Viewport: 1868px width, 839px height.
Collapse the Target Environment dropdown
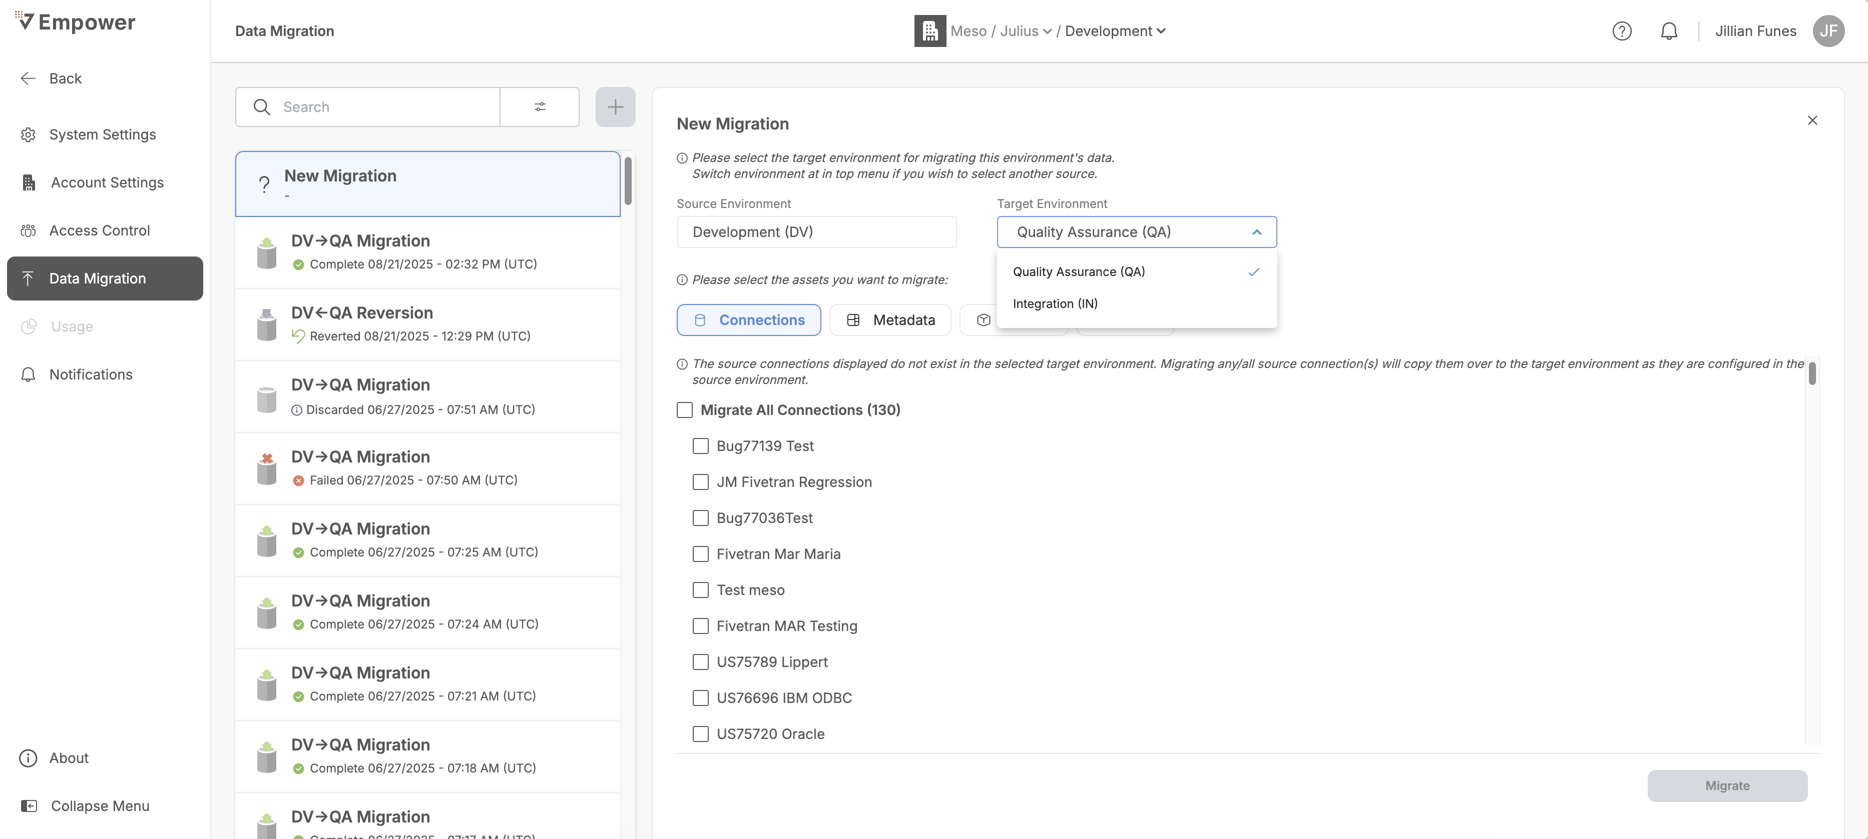coord(1257,232)
